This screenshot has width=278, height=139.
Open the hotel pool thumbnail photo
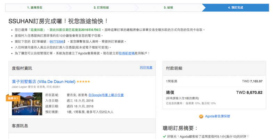pyautogui.click(x=27, y=104)
